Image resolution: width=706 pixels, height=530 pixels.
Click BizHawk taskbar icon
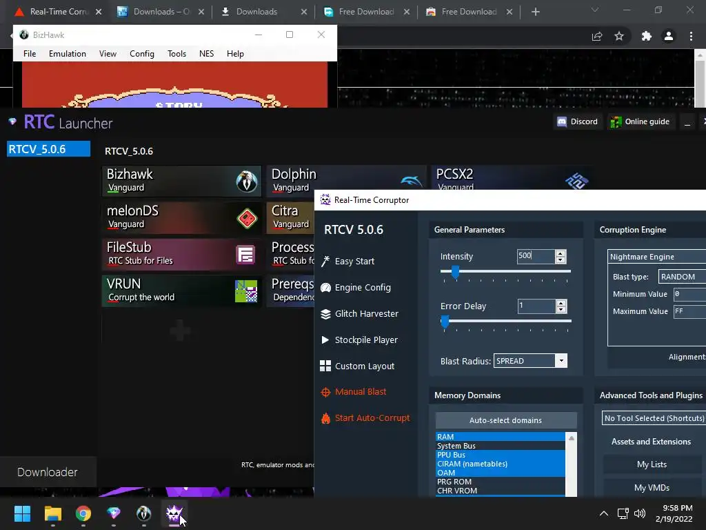pos(143,513)
